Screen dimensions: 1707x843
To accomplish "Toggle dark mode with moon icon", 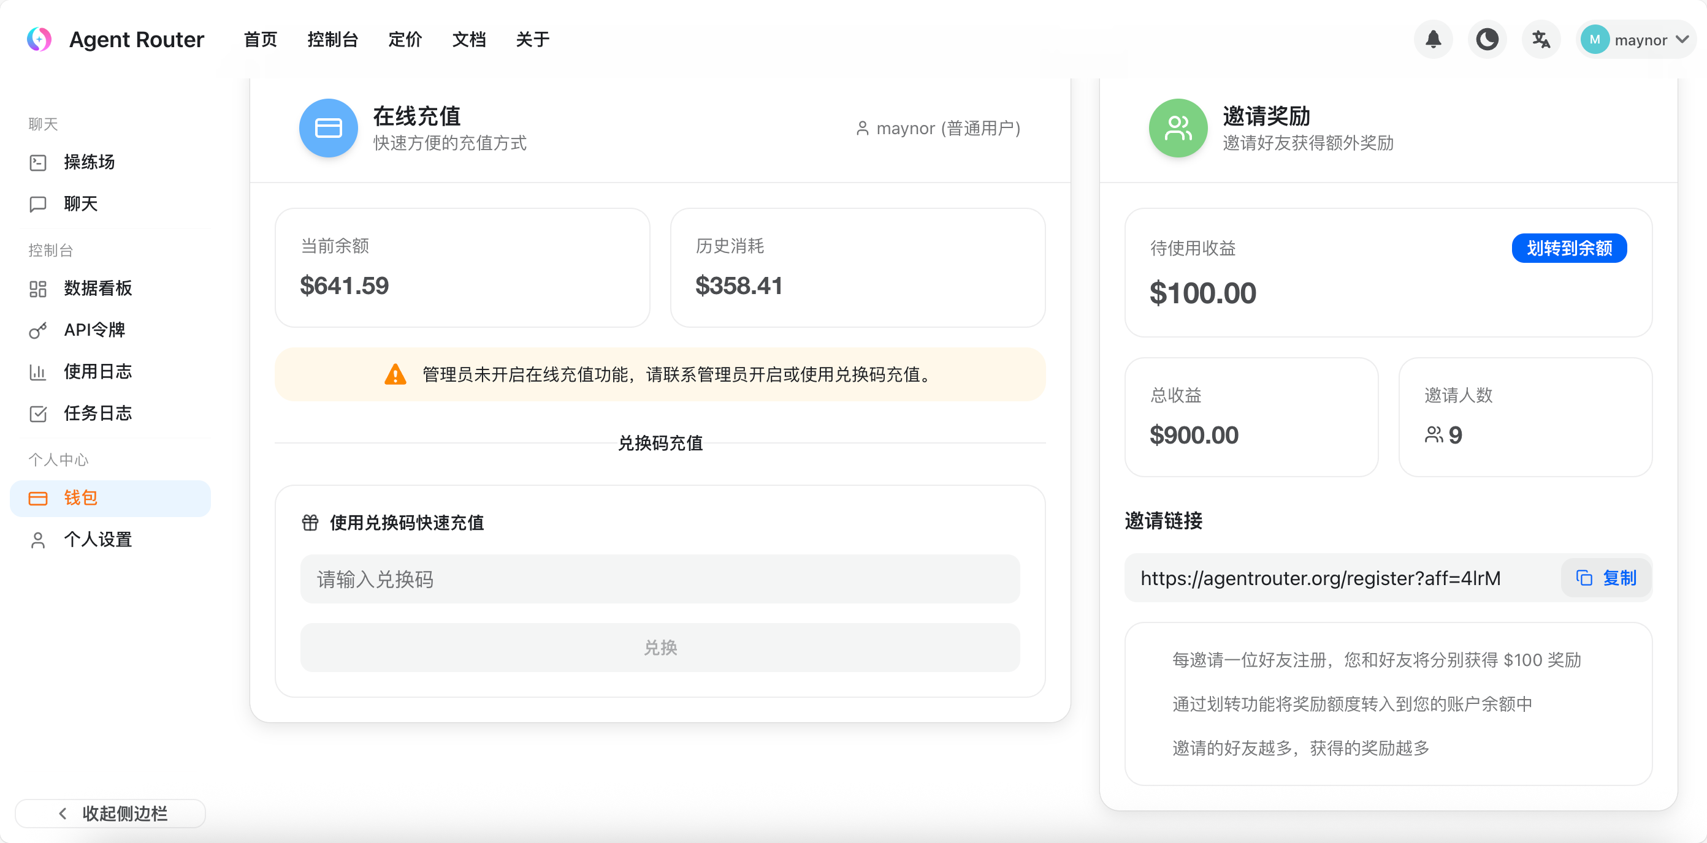I will click(x=1487, y=40).
